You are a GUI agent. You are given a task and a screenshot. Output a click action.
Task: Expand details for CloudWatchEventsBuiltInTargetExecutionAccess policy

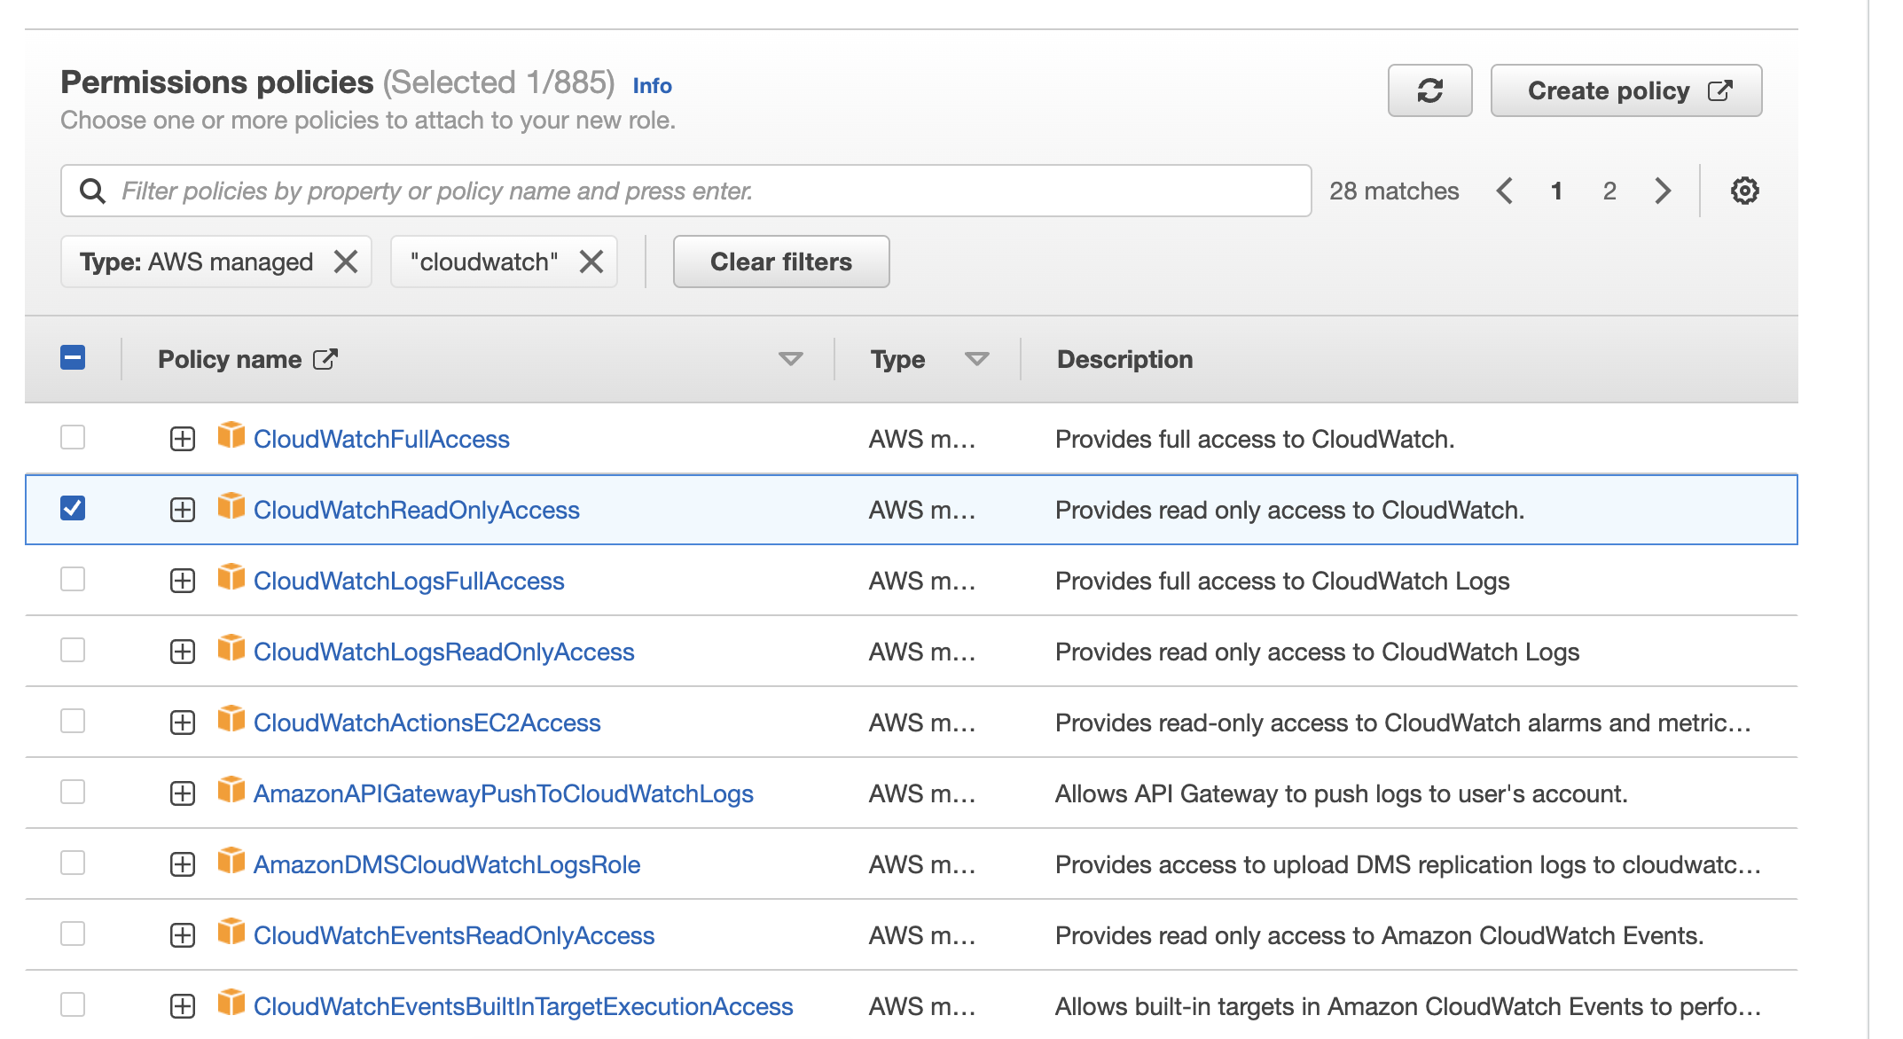point(183,1006)
